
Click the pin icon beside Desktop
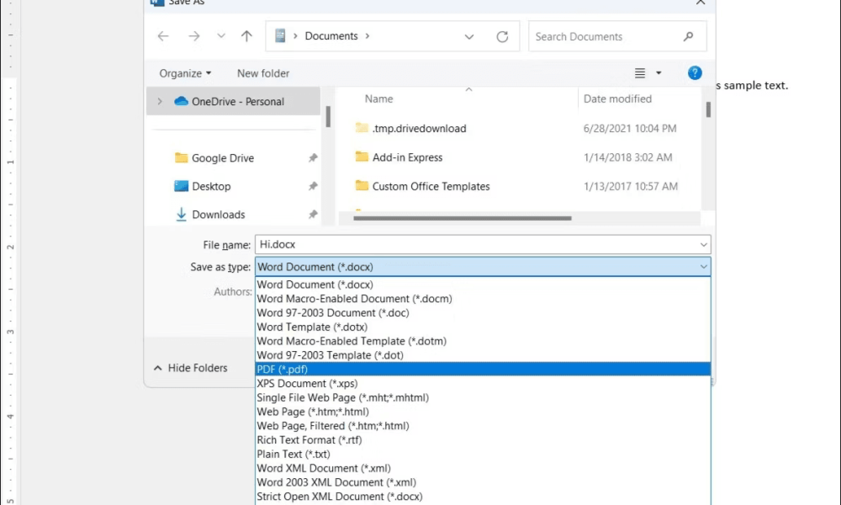tap(313, 186)
